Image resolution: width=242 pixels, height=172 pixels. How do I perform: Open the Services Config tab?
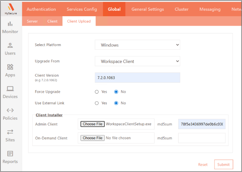tap(82, 9)
